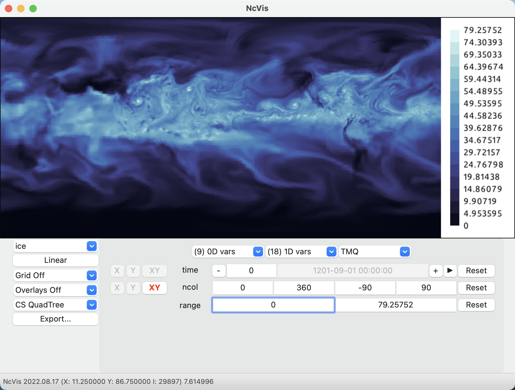
Task: Close the NcVis window
Action: pos(9,9)
